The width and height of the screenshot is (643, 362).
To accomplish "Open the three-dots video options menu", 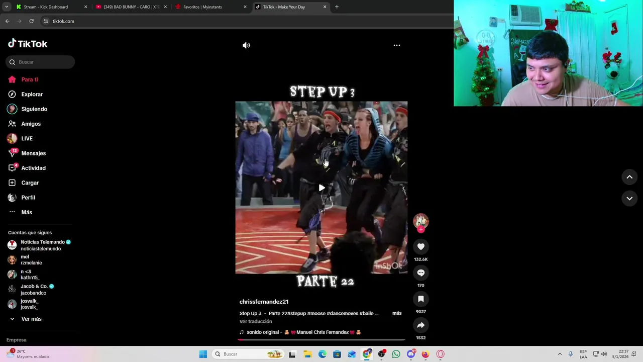I will (397, 45).
